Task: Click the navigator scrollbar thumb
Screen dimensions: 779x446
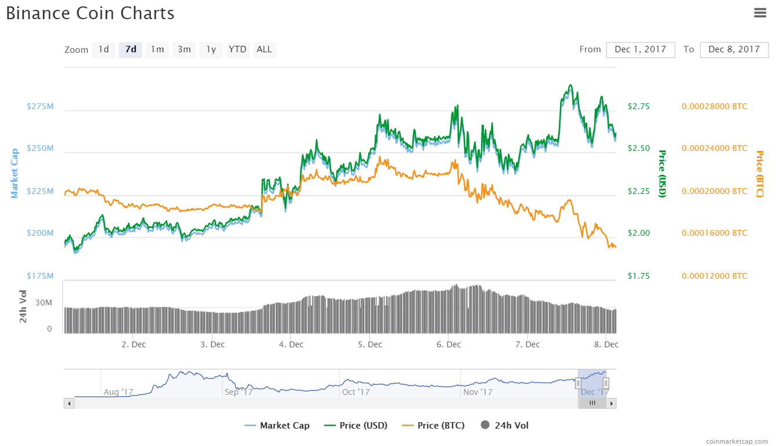Action: coord(593,403)
